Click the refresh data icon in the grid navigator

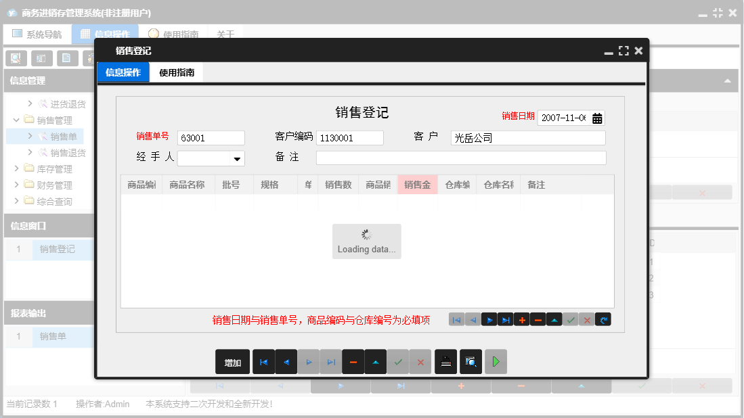tap(603, 319)
